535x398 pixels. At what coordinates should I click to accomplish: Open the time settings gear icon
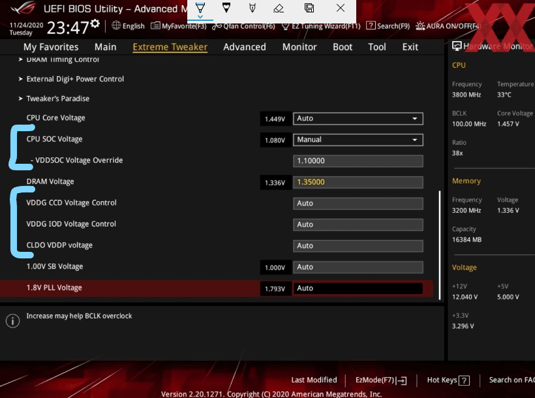[95, 23]
